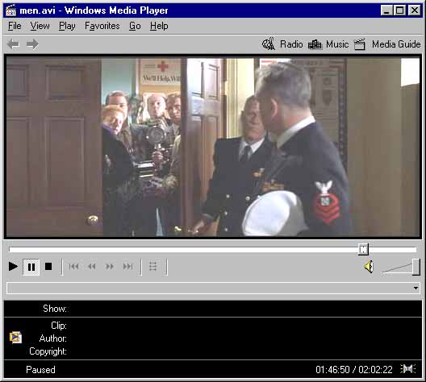Screen dimensions: 426x382
Task: Click the seek bar thumb
Action: [363, 249]
